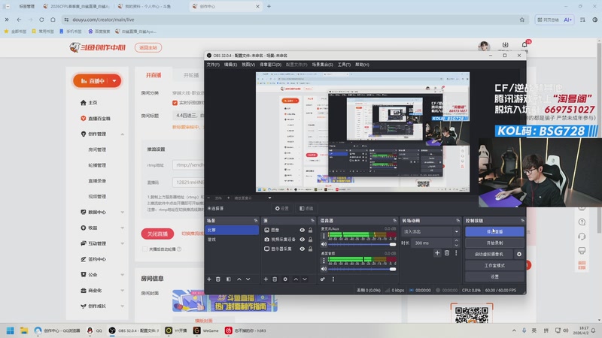Viewport: 602px width, 338px height.
Task: Open the 淡入淡出 transition dropdown
Action: pos(430,232)
